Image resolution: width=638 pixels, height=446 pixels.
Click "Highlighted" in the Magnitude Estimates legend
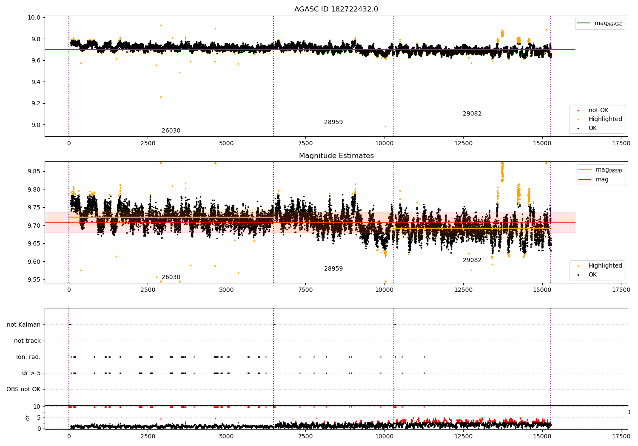point(605,266)
